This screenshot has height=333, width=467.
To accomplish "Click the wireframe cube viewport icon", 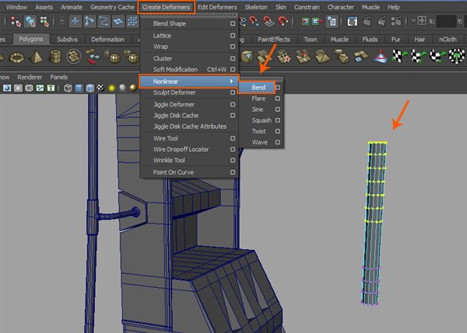I will pos(68,88).
